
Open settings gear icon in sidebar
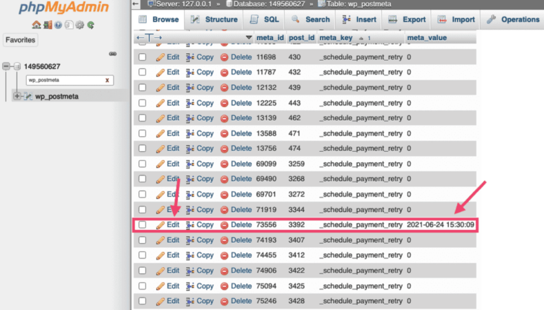[80, 25]
